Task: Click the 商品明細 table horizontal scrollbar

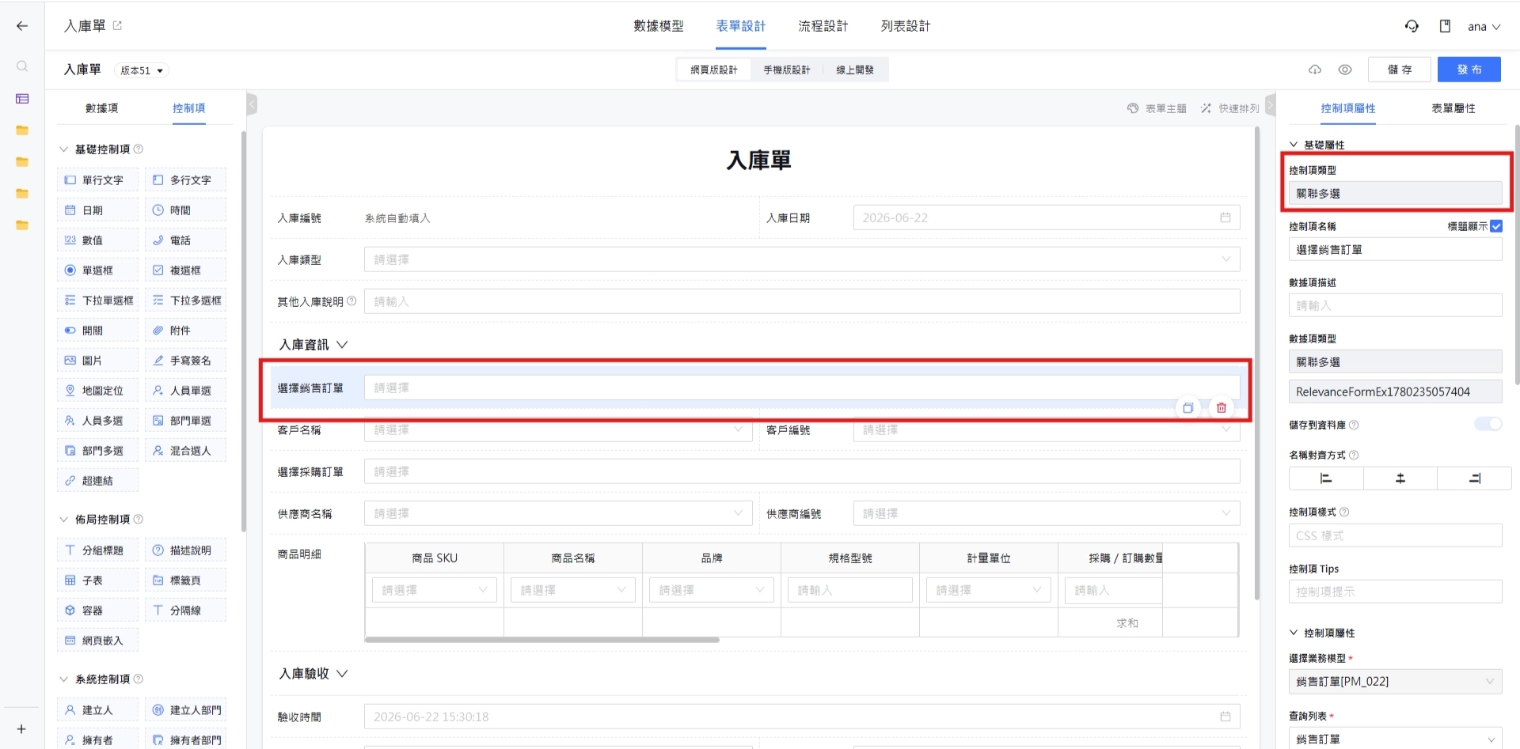Action: 542,640
